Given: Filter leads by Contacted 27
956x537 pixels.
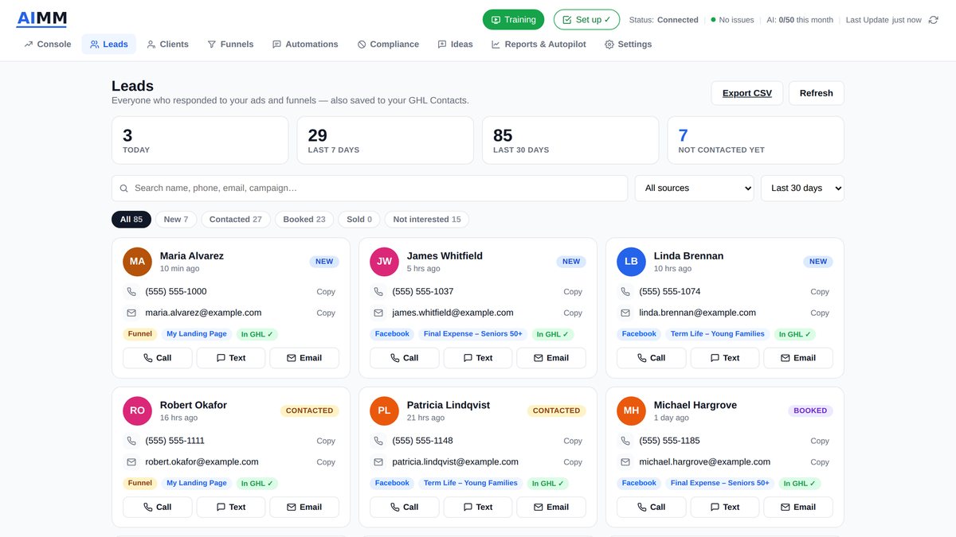Looking at the screenshot, I should coord(236,220).
